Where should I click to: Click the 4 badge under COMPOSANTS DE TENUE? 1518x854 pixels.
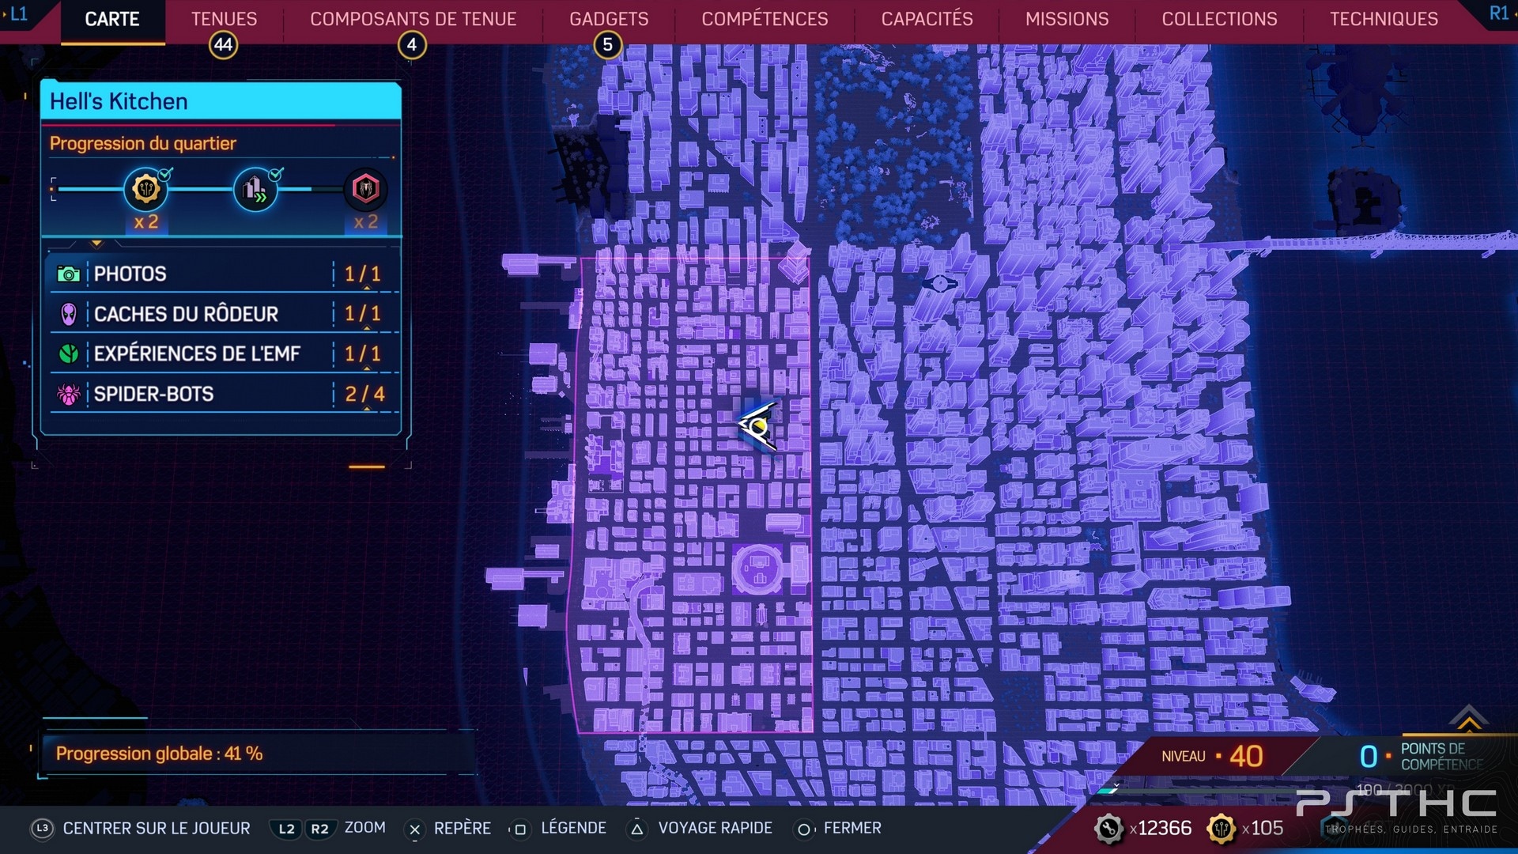(412, 45)
